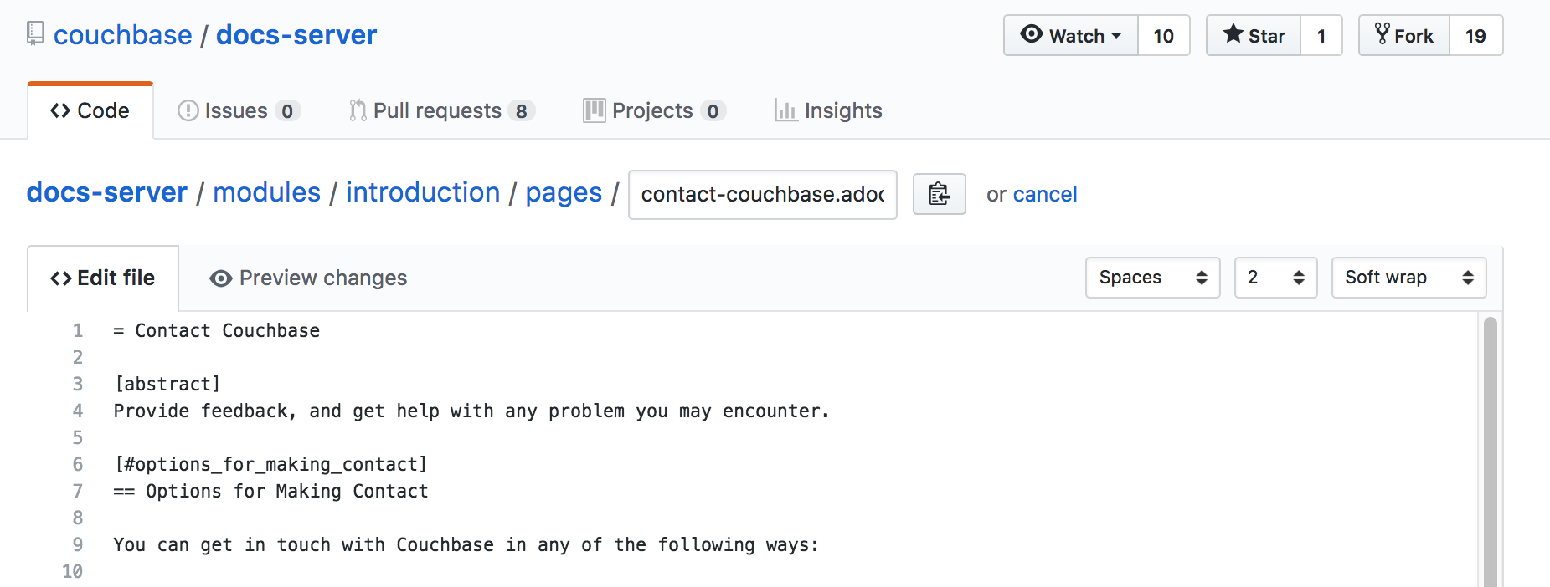Open the Spaces indentation mode dropdown
Screen dimensions: 1550x587
1152,277
